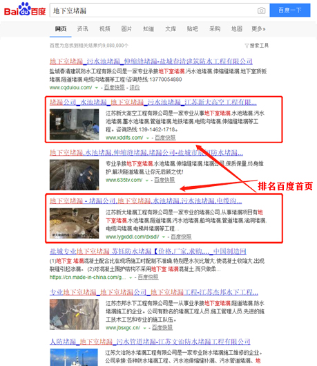
Task: Click the 百度一下 search button
Action: pyautogui.click(x=290, y=10)
